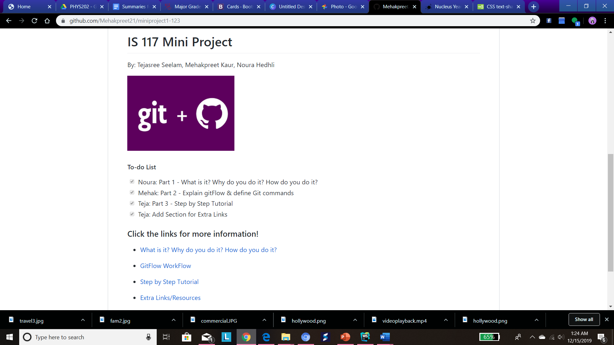Toggle the Teja Part 3 checkbox
The height and width of the screenshot is (345, 614).
point(132,203)
